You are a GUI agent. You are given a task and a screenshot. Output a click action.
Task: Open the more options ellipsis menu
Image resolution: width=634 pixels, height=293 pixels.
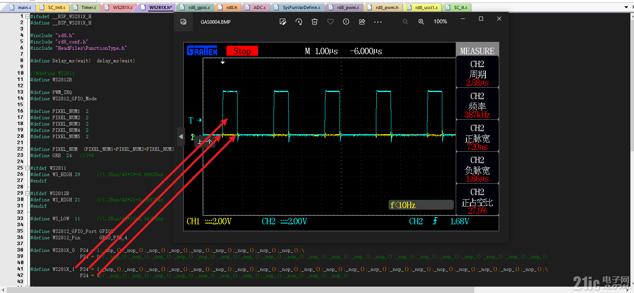pos(378,22)
